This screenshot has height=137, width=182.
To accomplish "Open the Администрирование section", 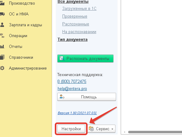I will (28, 68).
